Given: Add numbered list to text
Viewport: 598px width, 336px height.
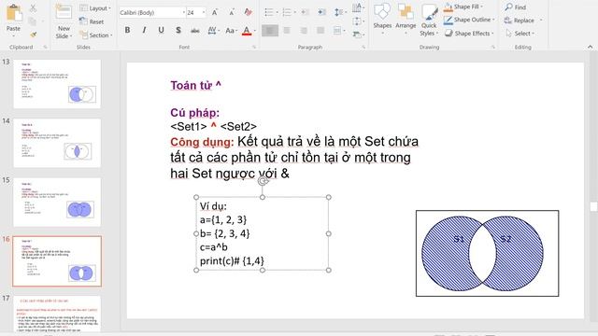Looking at the screenshot, I should (287, 12).
